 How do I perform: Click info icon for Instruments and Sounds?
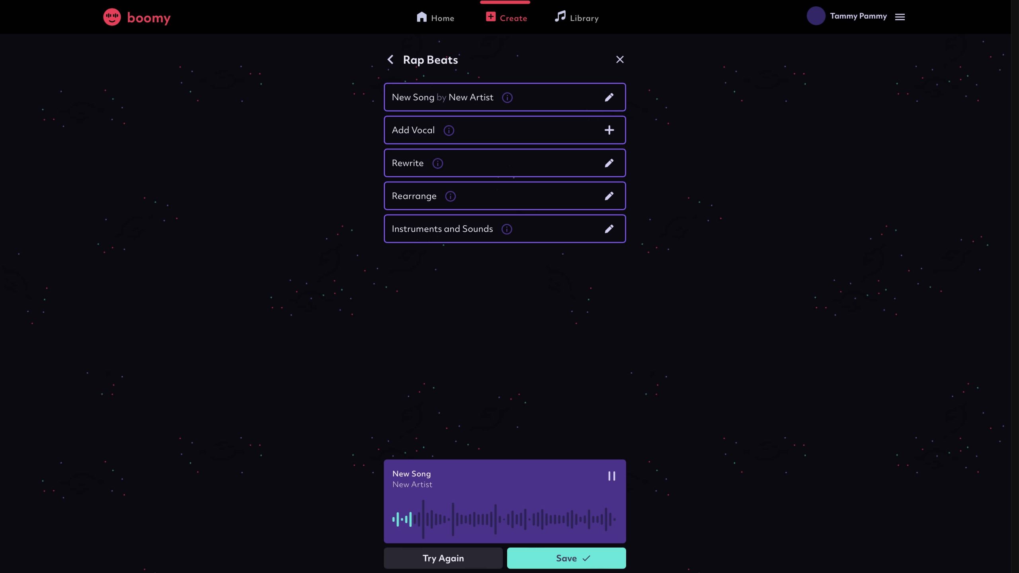click(507, 229)
